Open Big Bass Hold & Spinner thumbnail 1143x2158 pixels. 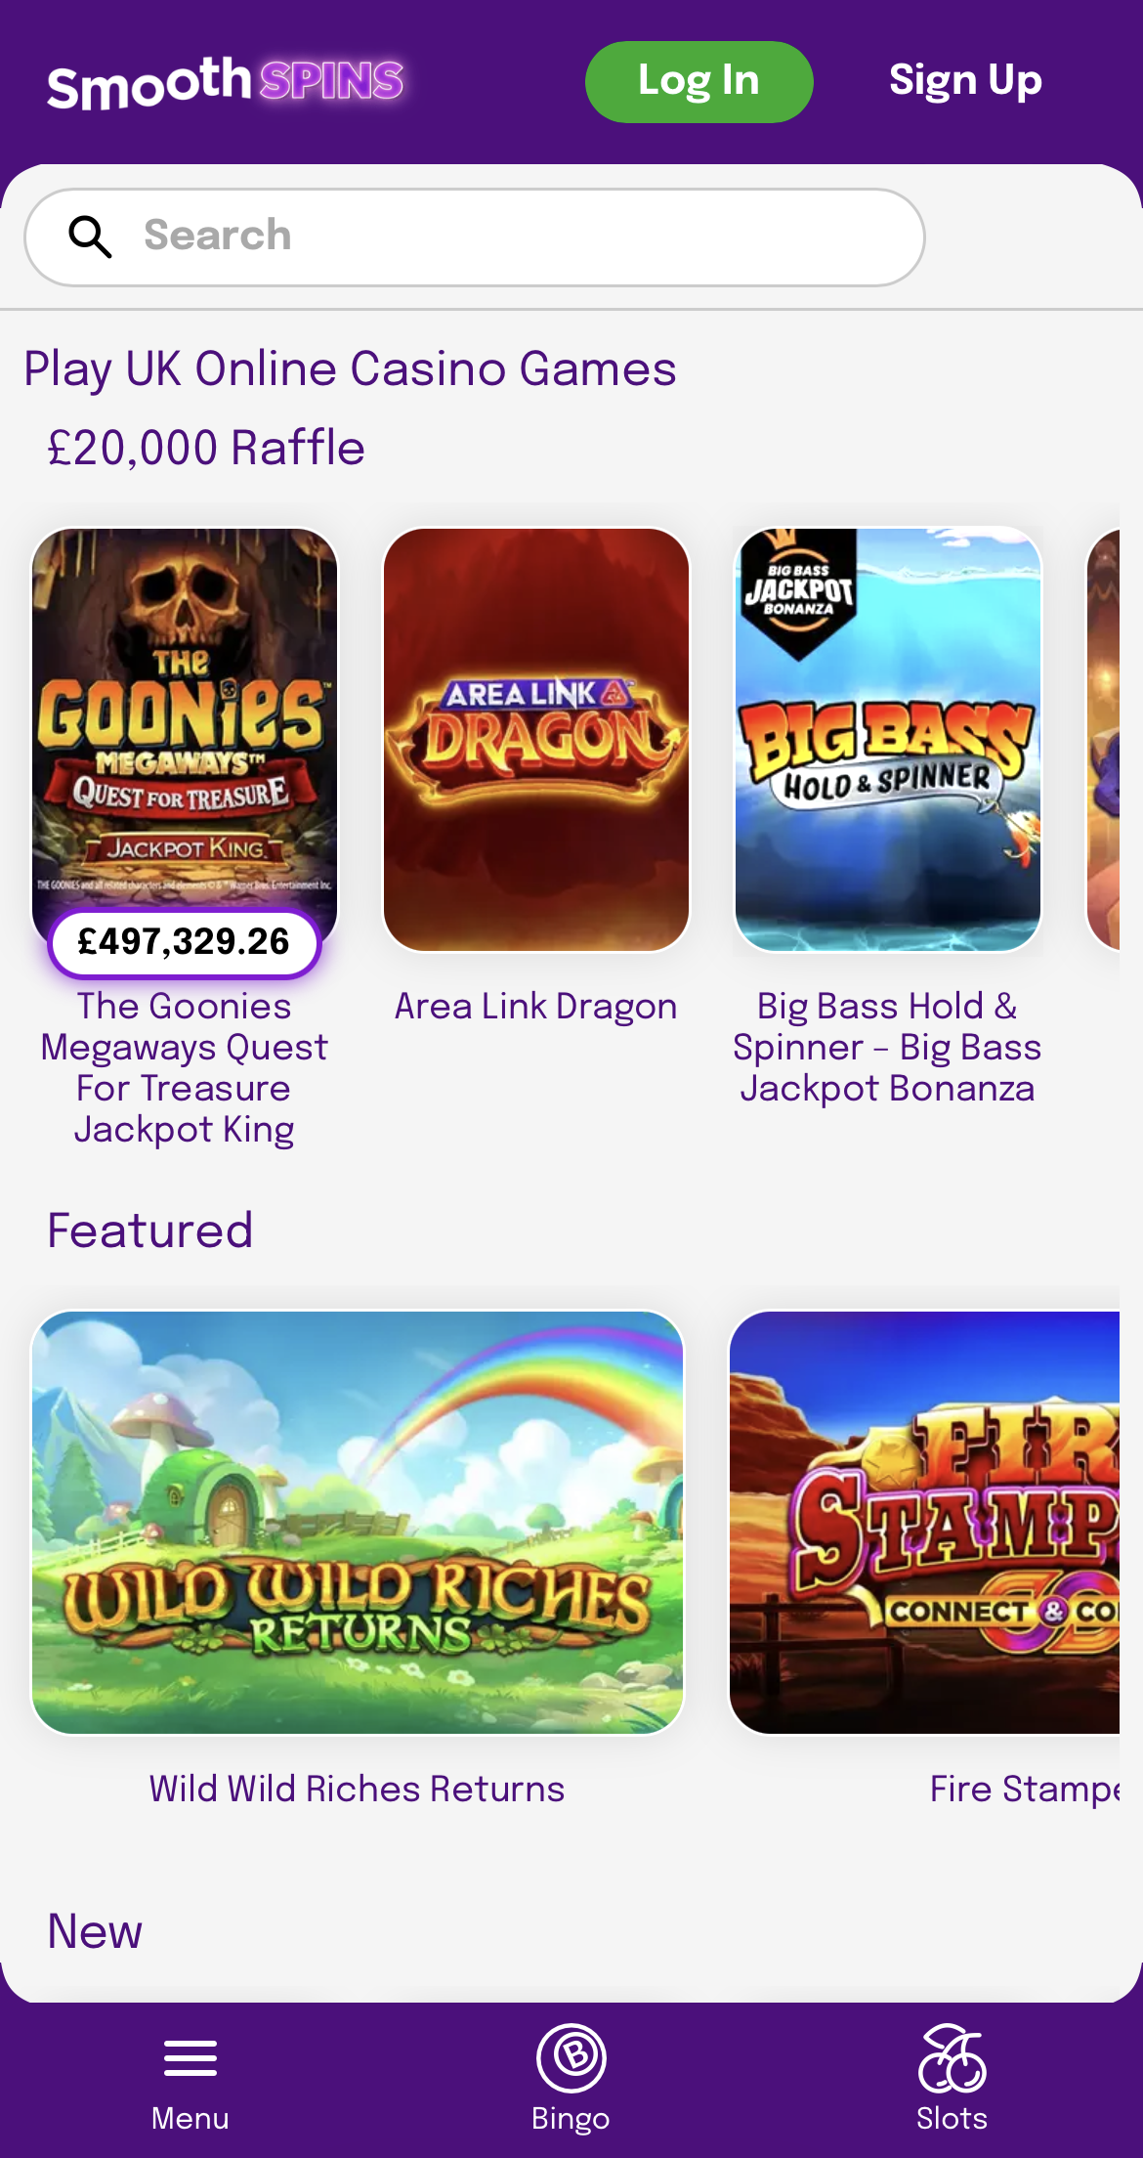tap(888, 740)
